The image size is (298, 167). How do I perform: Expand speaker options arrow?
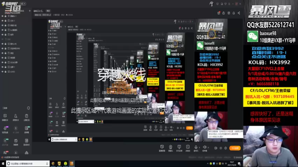pos(208,147)
